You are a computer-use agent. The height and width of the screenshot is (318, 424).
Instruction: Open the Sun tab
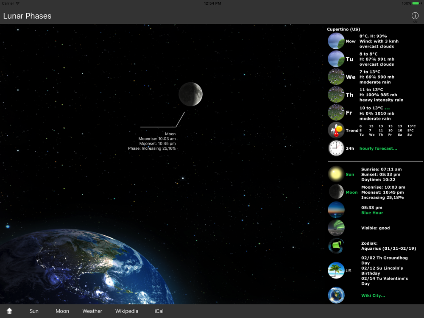(x=34, y=311)
